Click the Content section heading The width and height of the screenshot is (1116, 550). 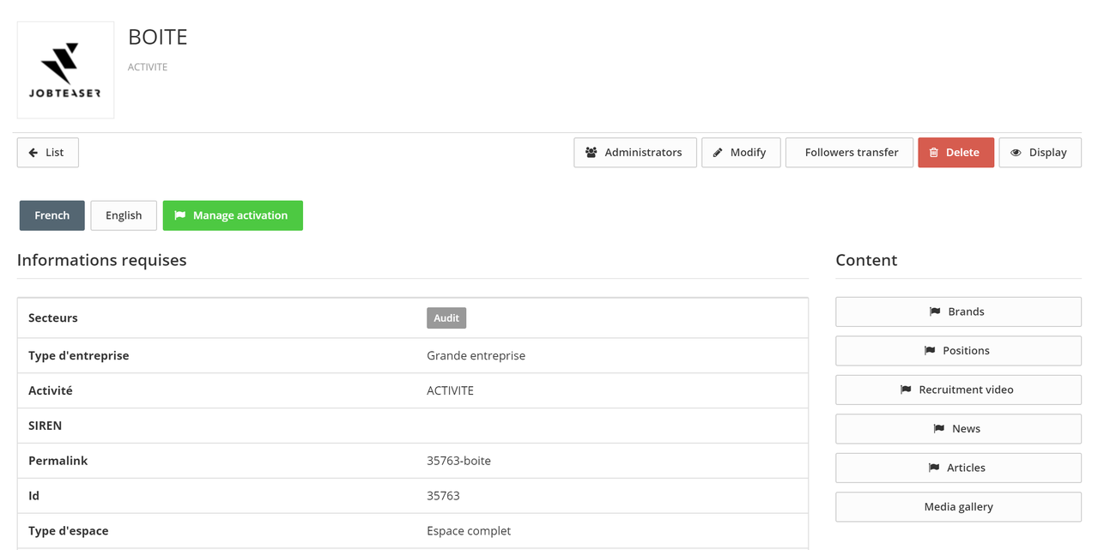tap(866, 260)
